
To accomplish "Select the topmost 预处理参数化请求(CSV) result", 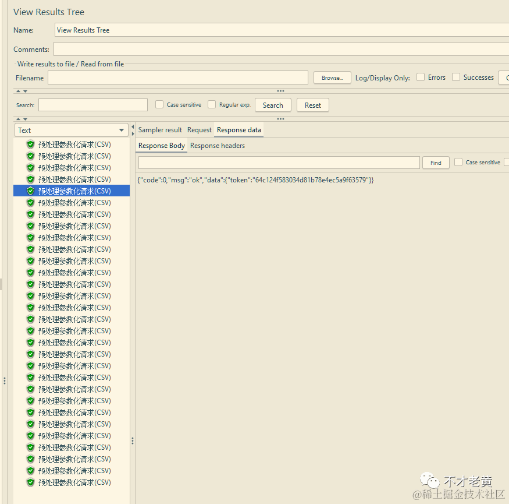I will click(74, 144).
